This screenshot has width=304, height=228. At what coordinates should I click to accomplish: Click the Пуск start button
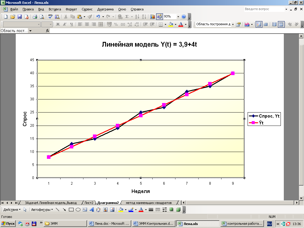8,224
